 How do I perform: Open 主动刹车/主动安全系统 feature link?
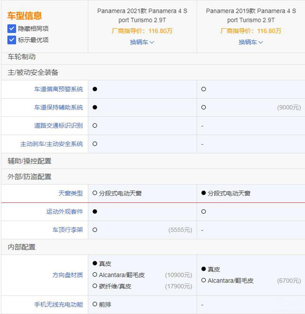point(52,144)
